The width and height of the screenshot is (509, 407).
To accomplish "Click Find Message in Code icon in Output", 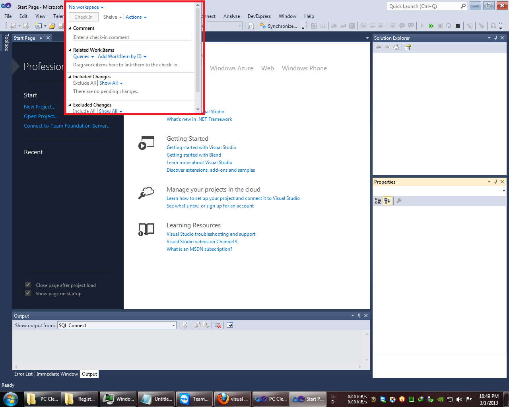I will point(185,325).
